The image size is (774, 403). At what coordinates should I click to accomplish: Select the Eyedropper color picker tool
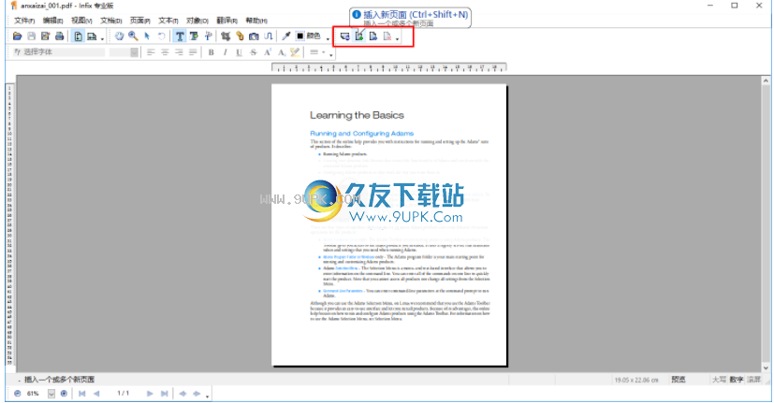(285, 36)
